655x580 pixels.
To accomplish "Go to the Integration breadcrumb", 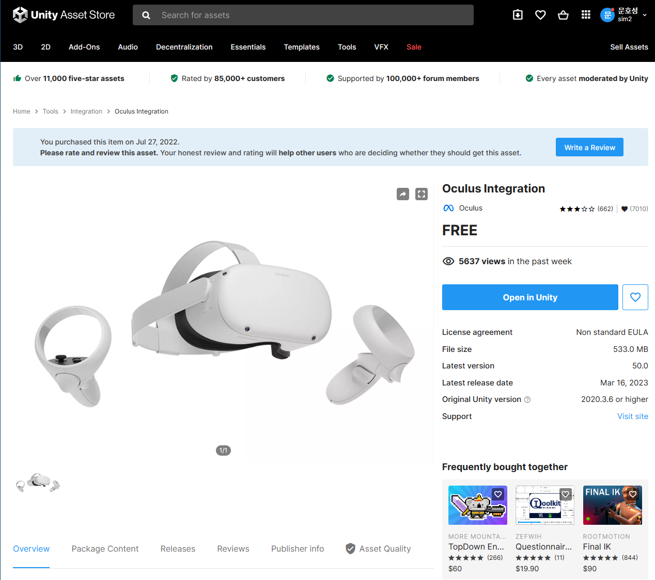I will tap(86, 111).
